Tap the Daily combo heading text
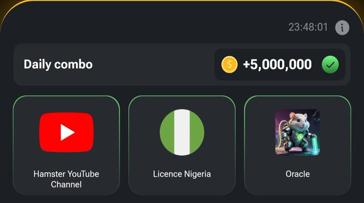The image size is (364, 203). pos(58,65)
